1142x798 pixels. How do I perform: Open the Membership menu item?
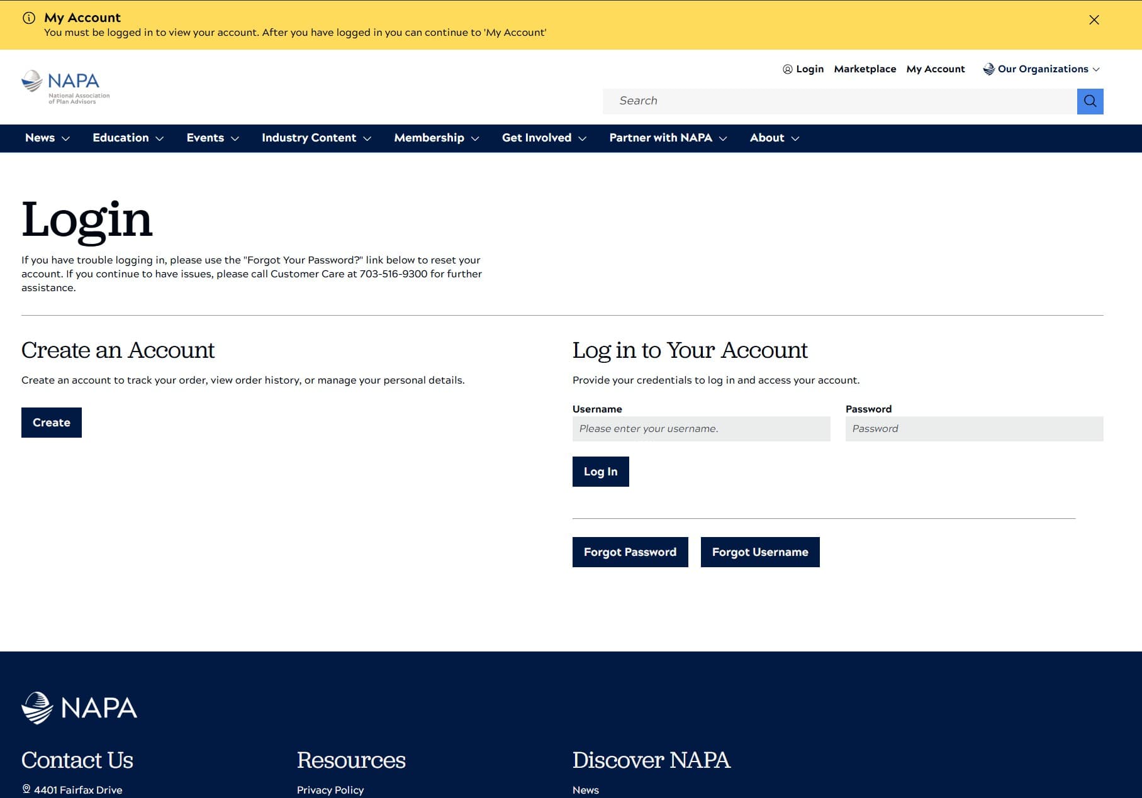429,138
